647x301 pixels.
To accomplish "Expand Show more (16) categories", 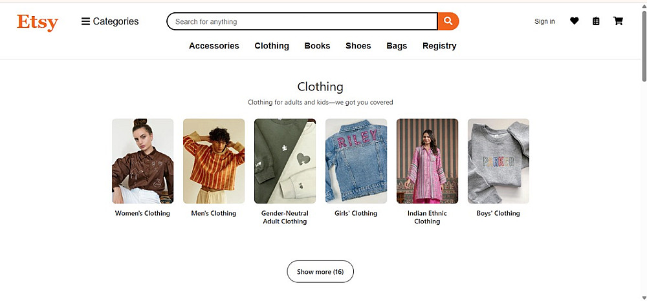I will (320, 272).
